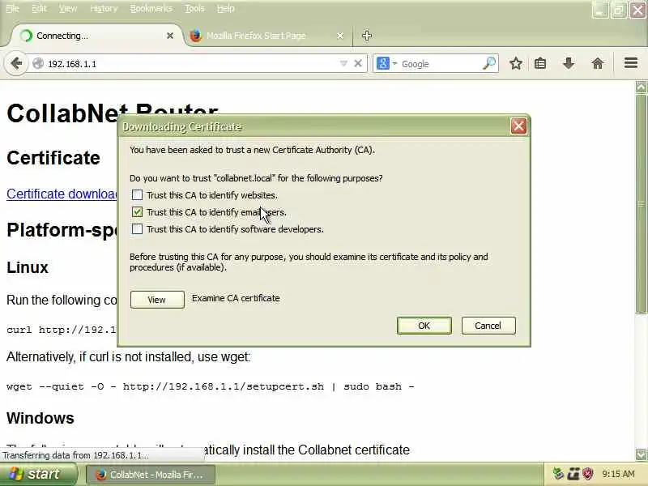Open the Edit menu
This screenshot has height=486, width=648.
point(39,8)
